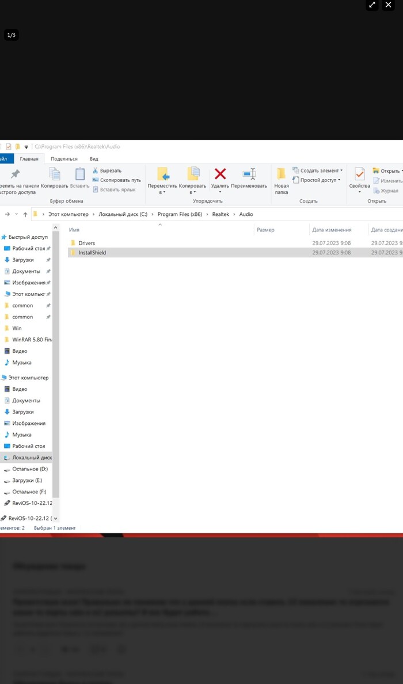
Task: Click Realtek in the address breadcrumb
Action: coord(220,214)
